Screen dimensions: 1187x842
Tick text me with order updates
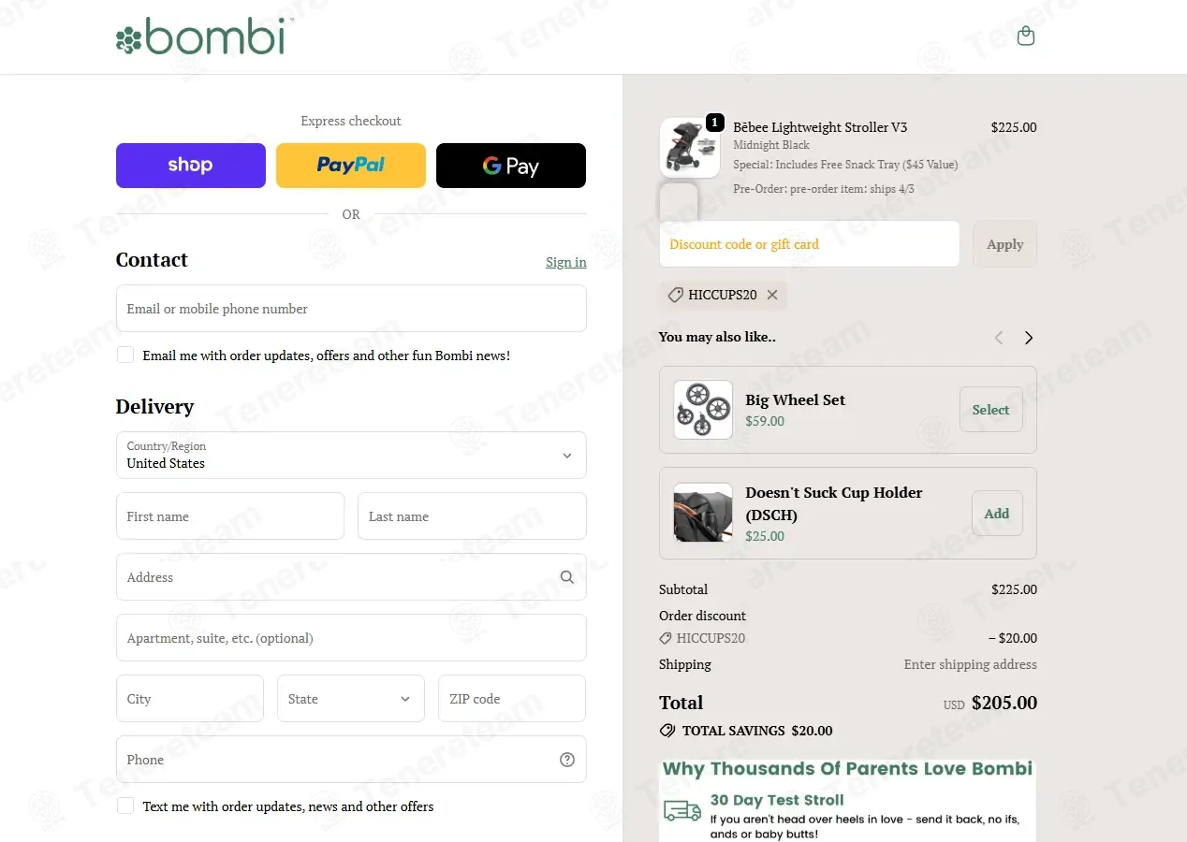(x=125, y=806)
